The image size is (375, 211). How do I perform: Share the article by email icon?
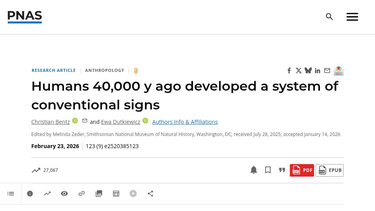pyautogui.click(x=327, y=71)
